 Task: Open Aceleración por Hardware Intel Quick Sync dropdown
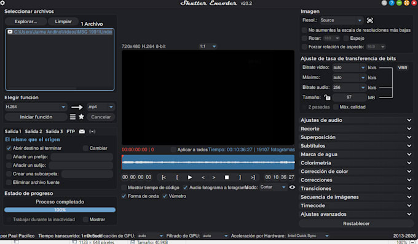click(x=308, y=236)
